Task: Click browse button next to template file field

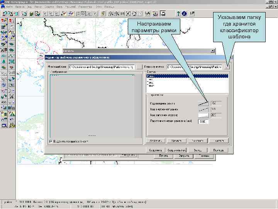Action: [x=140, y=67]
